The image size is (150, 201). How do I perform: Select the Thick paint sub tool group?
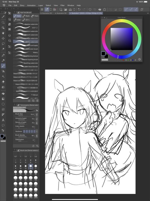35,16
